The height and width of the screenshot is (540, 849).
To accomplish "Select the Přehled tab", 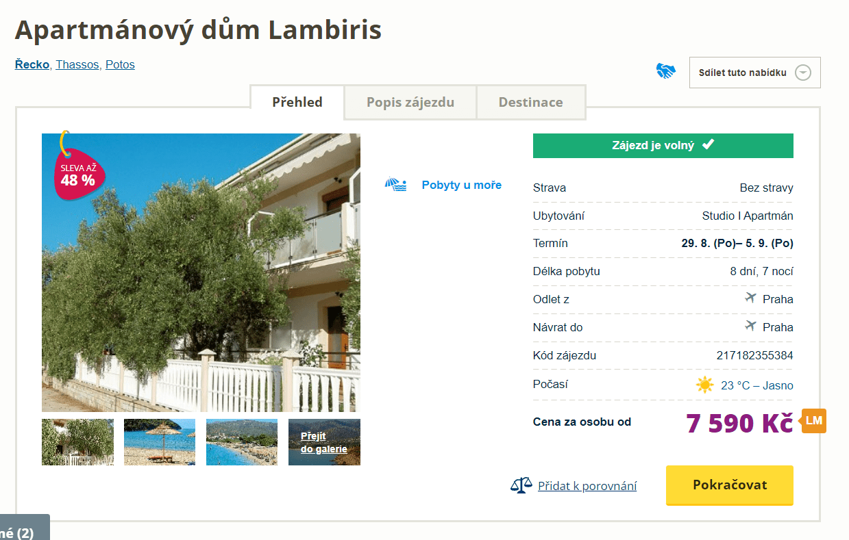I will [x=297, y=103].
